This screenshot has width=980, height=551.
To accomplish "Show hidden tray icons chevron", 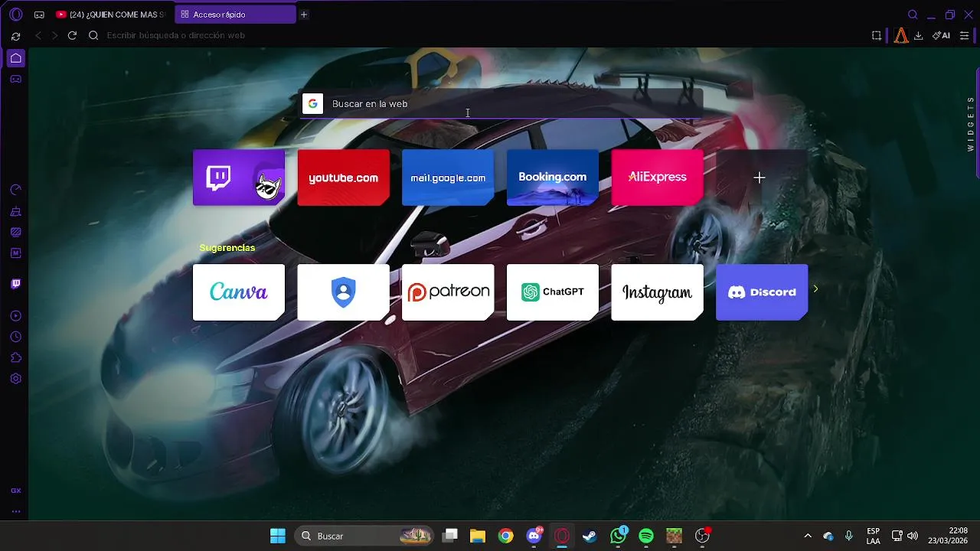I will coord(807,536).
